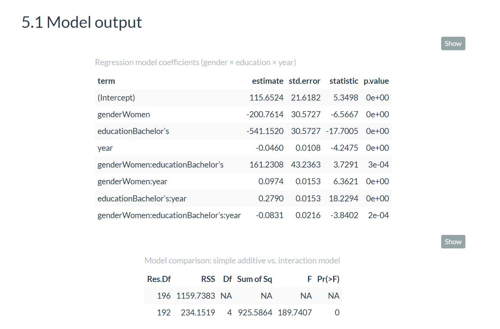The width and height of the screenshot is (500, 329).
Task: Click the F value 189.7407 cell
Action: [x=295, y=313]
